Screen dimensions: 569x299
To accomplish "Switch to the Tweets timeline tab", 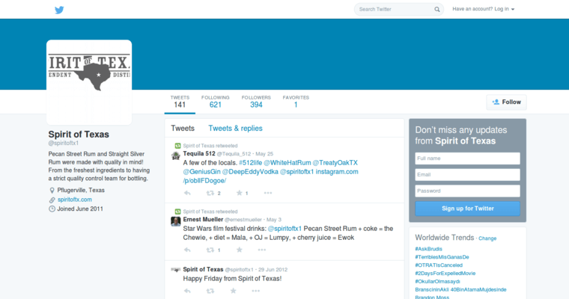I will (183, 129).
